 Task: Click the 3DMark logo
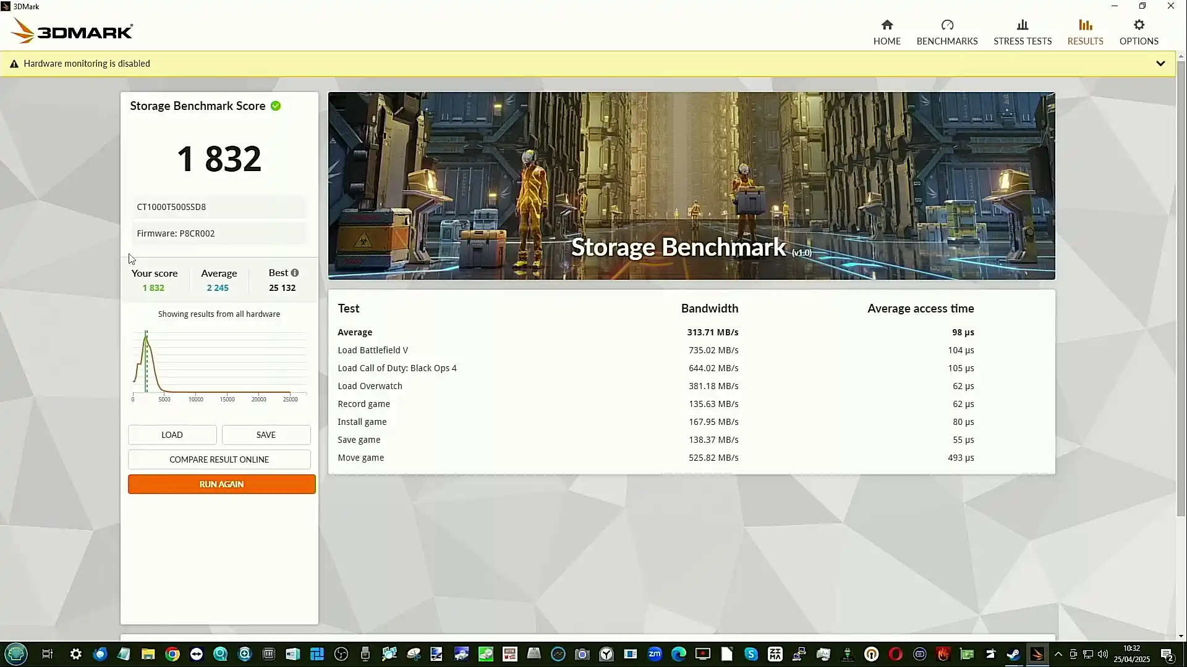72,31
